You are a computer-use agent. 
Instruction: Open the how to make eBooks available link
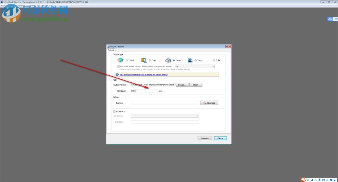pyautogui.click(x=144, y=75)
